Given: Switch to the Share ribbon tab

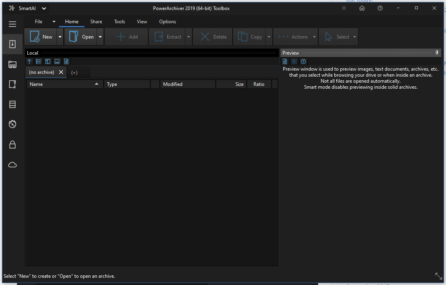Looking at the screenshot, I should pos(96,22).
